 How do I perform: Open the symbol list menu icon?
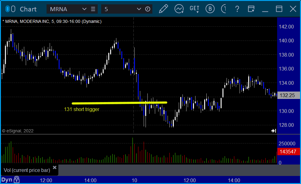click(93, 9)
